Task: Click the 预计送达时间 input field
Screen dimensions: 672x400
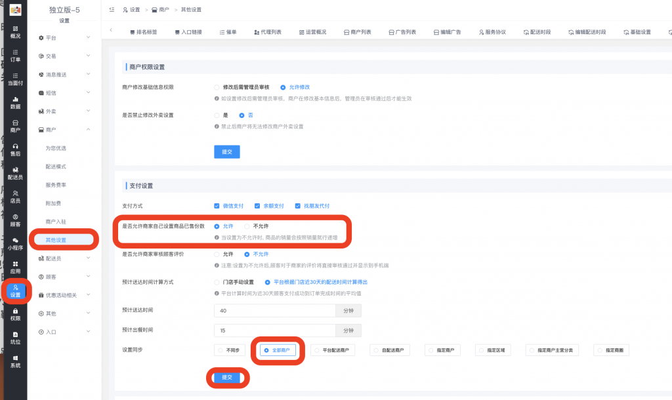Action: coord(276,310)
